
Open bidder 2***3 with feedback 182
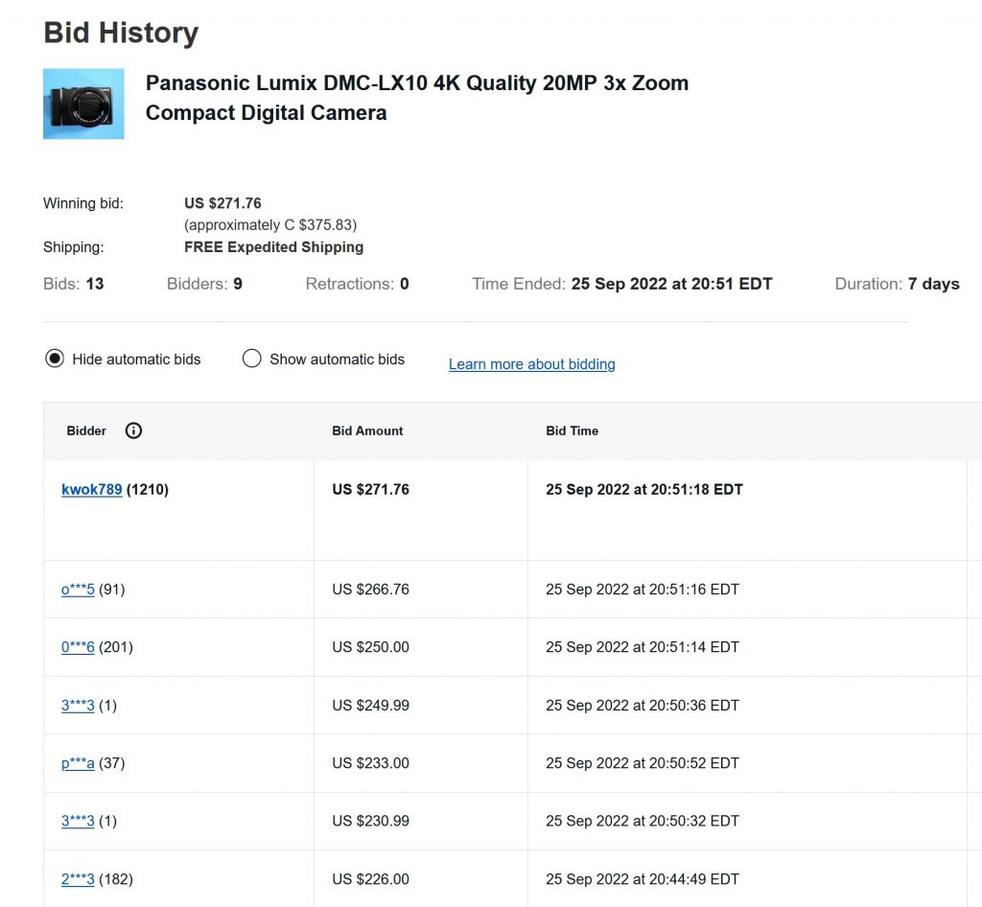(x=78, y=879)
